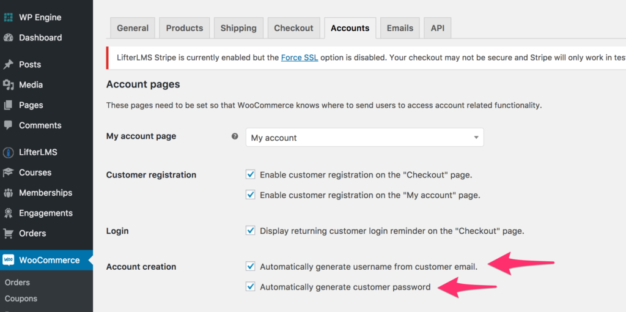This screenshot has width=626, height=312.
Task: Go to the Dashboard gauge icon
Action: pos(8,38)
